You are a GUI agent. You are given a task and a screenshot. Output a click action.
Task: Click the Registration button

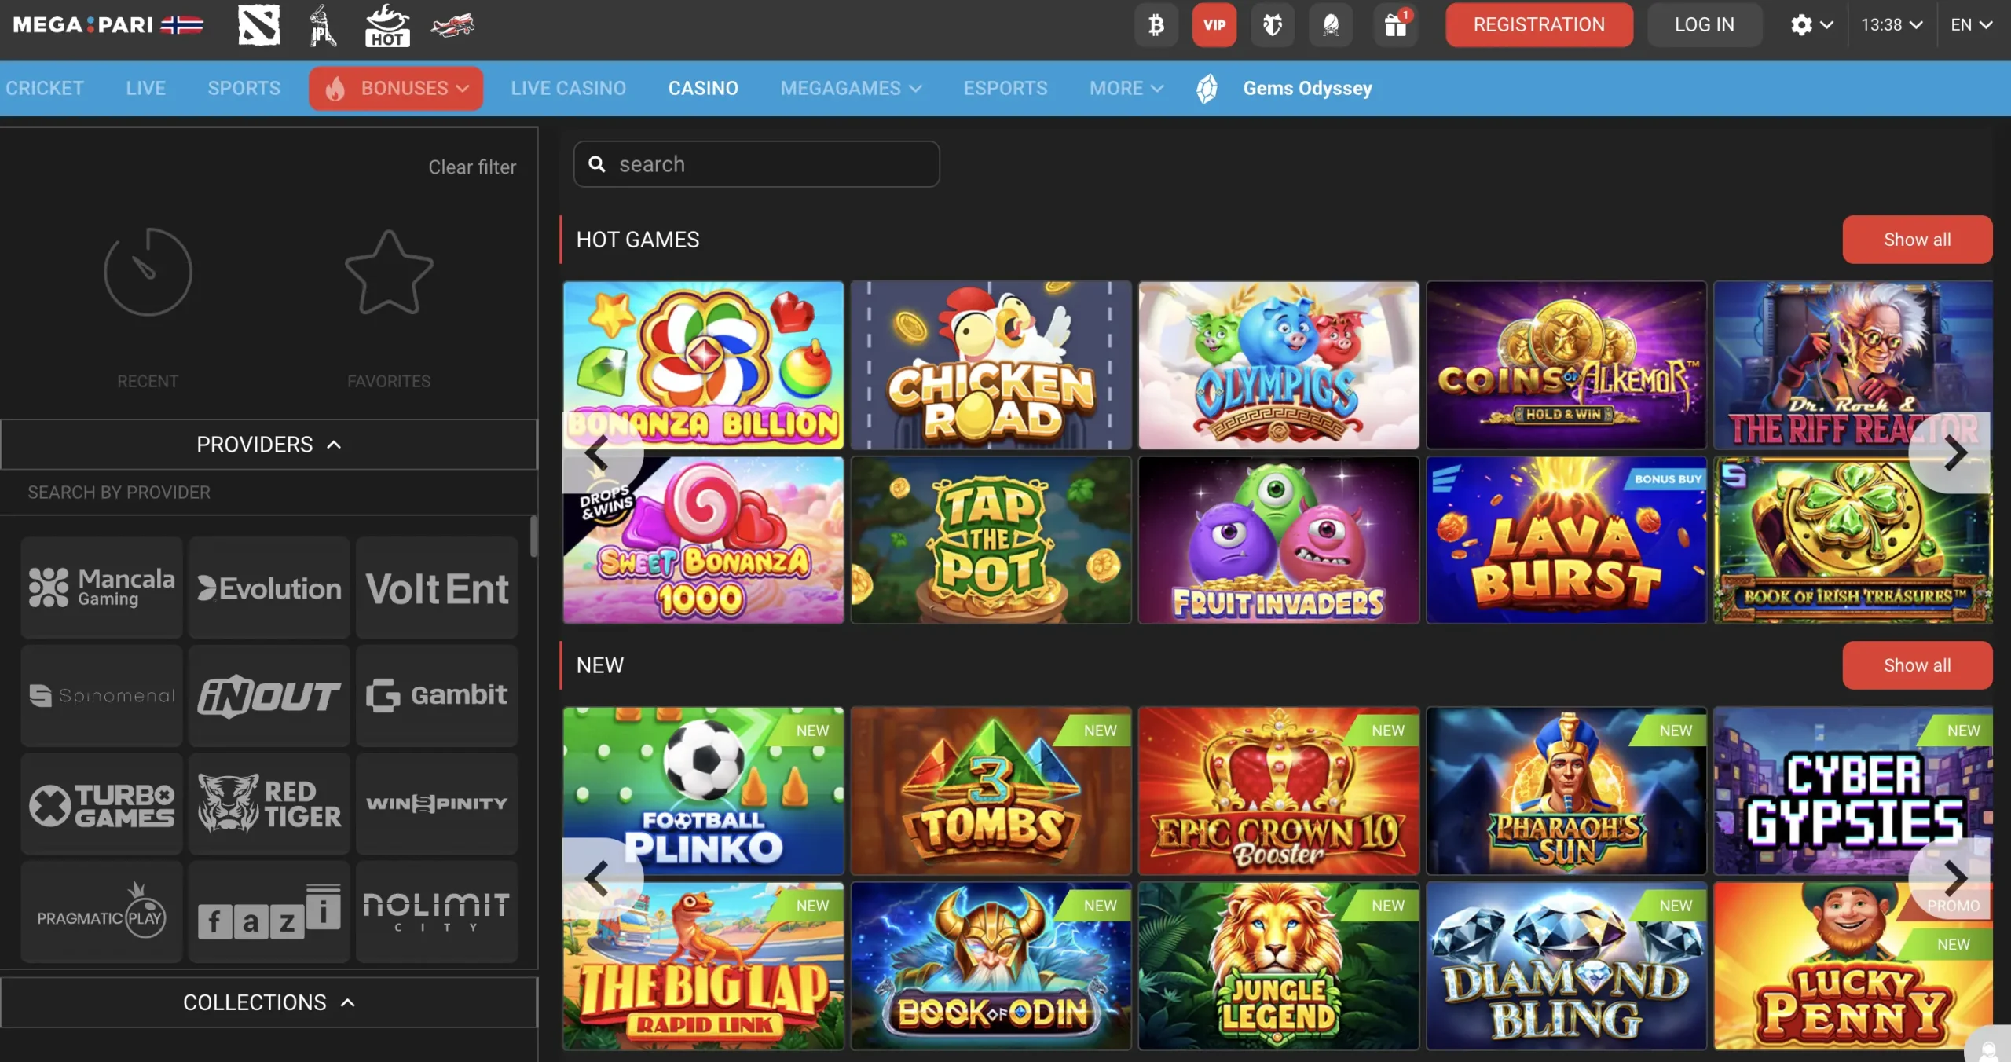tap(1539, 25)
